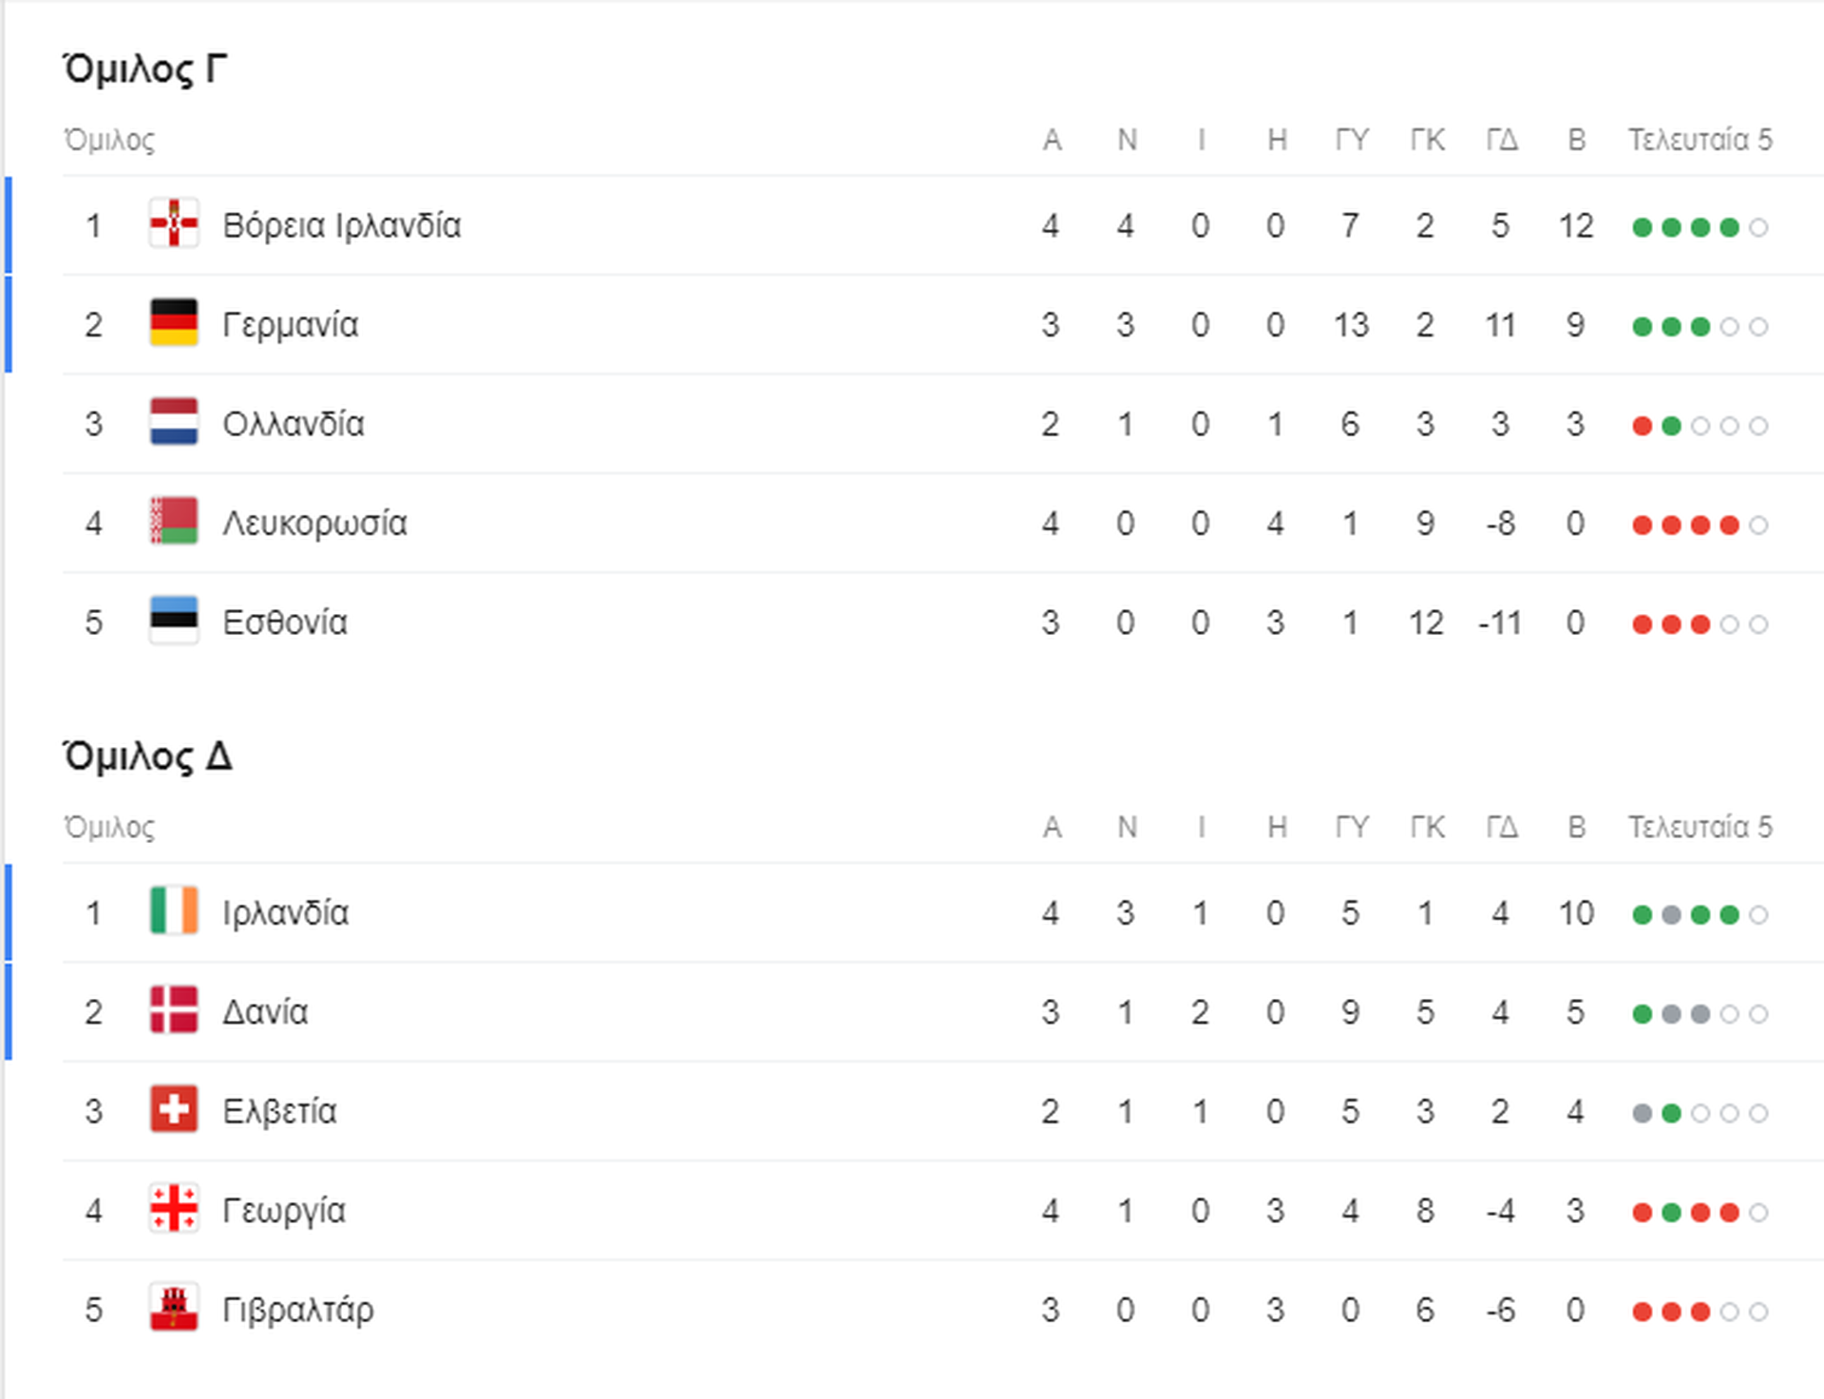Click the Gibraltar flag icon
The image size is (1824, 1399).
tap(174, 1308)
